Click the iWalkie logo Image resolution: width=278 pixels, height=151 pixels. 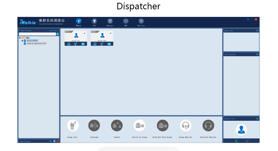(28, 22)
